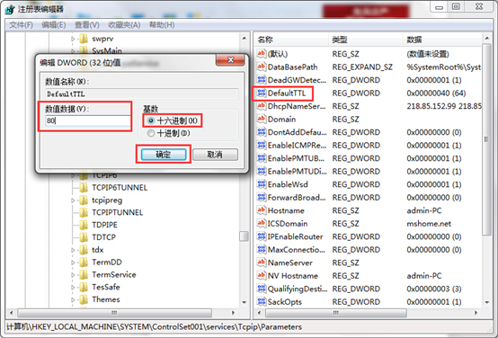Click the swprv folder icon
The height and width of the screenshot is (338, 498).
[x=84, y=39]
